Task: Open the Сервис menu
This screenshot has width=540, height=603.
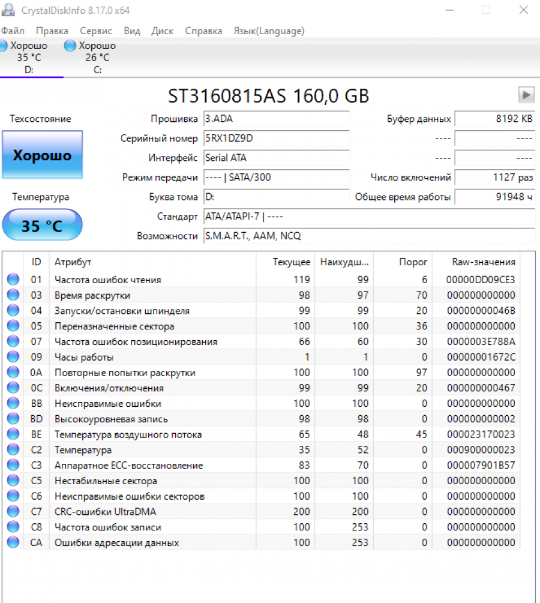Action: pyautogui.click(x=96, y=31)
